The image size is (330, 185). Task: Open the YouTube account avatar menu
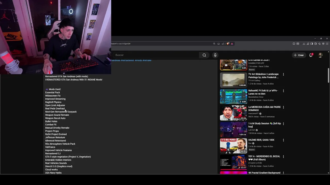320,55
